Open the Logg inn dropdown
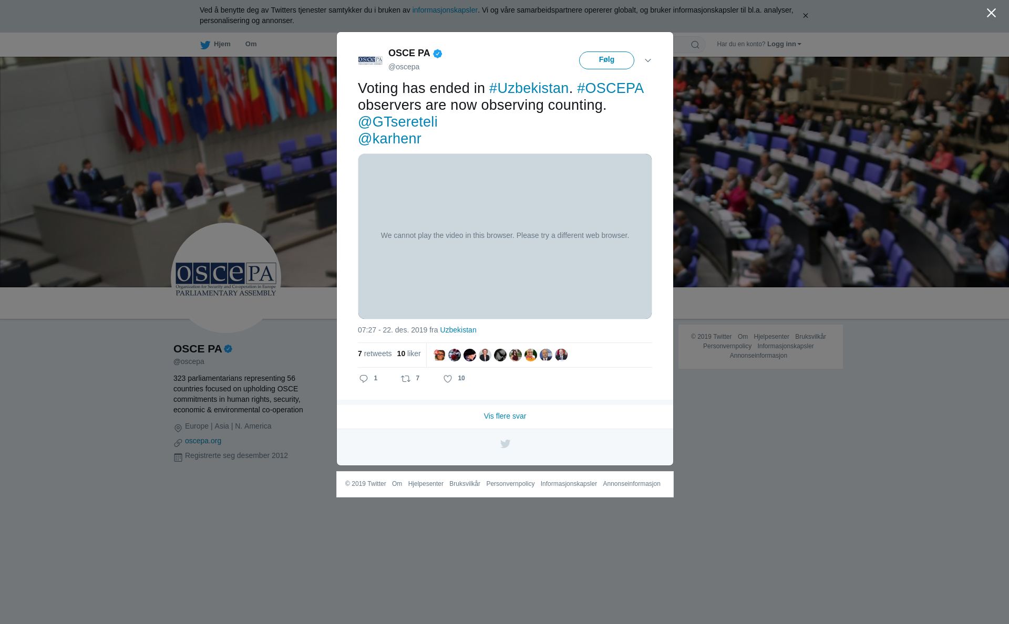 (784, 44)
